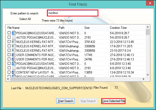Viewport: 156px width, 110px height.
Task: Click vertical scrollbar thumb of file list
Action: pos(148,32)
